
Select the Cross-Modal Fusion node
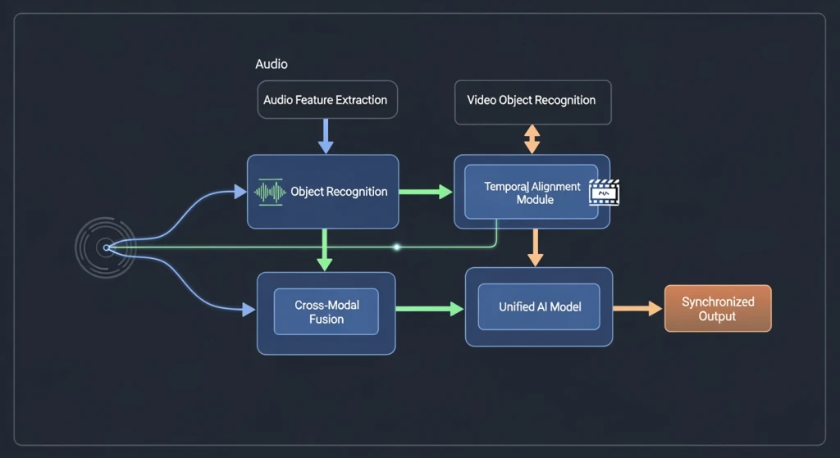coord(326,313)
